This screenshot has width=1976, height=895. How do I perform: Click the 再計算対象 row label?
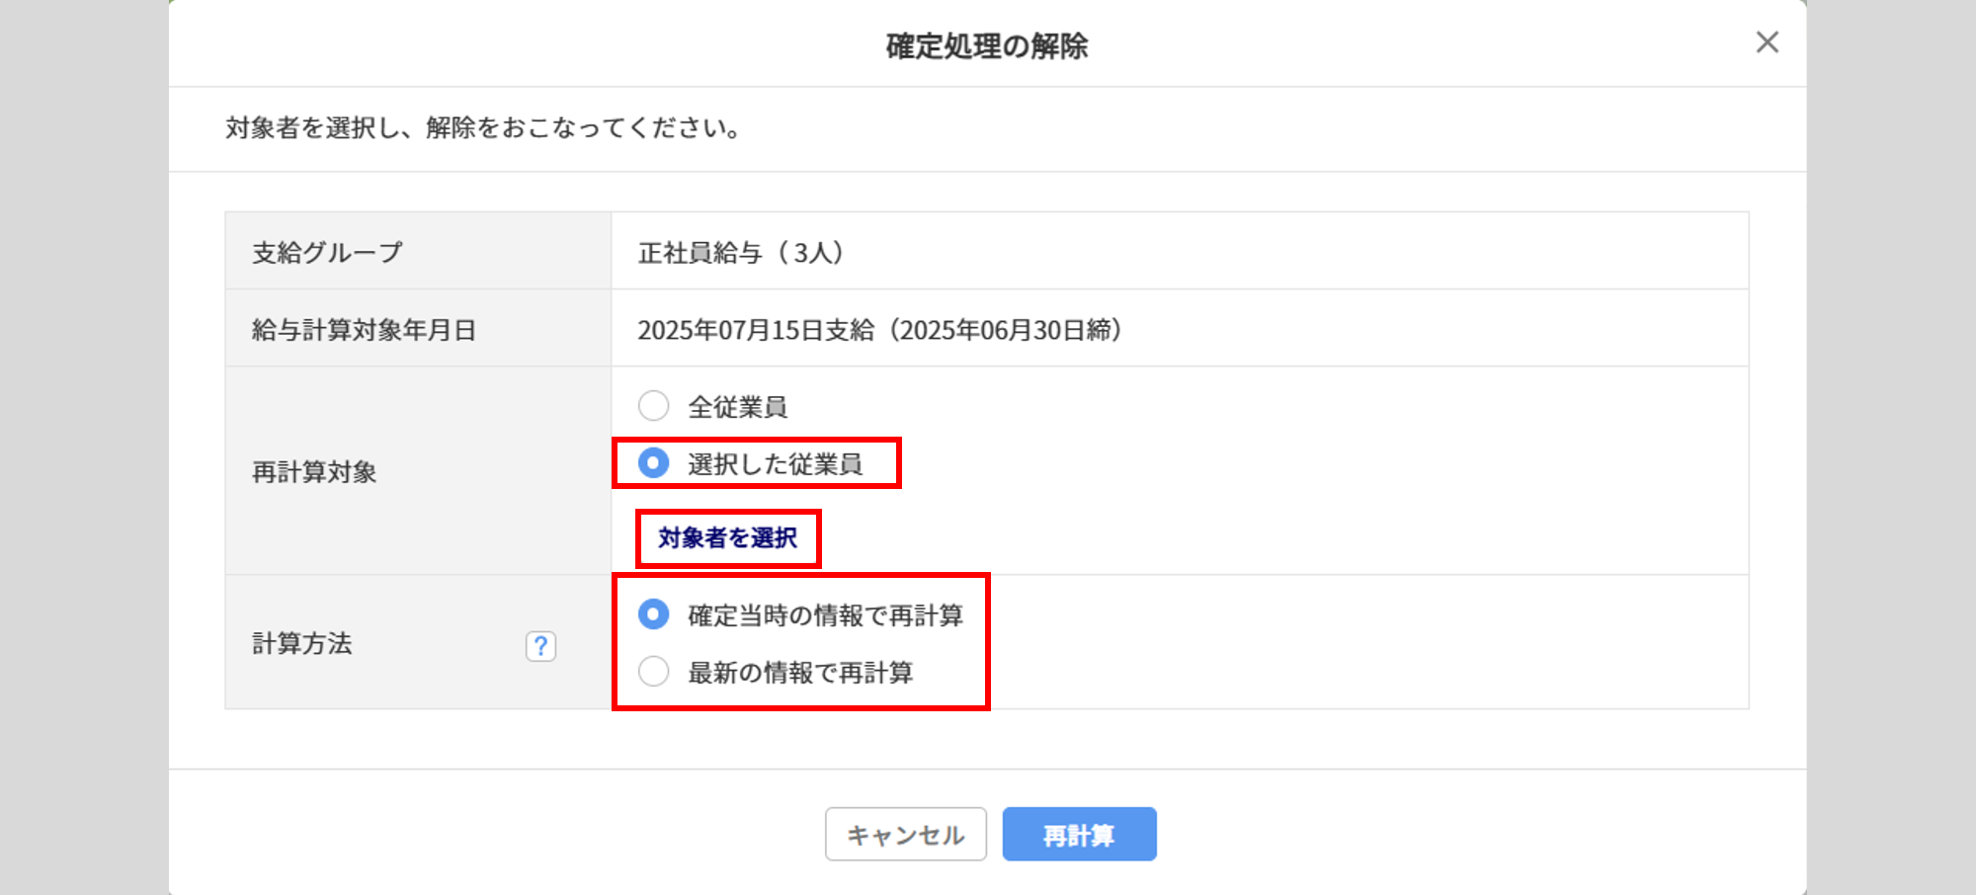[x=314, y=472]
